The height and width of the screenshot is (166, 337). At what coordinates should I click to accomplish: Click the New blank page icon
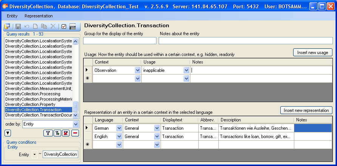(x=35, y=26)
